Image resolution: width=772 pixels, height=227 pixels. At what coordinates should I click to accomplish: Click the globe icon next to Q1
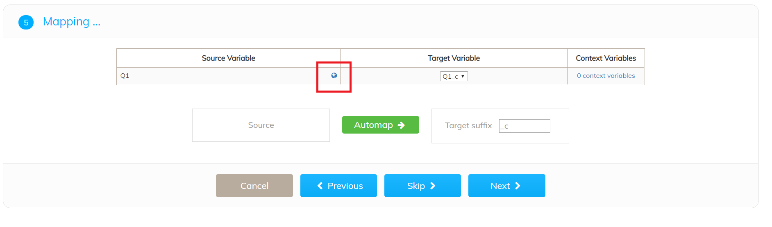(334, 76)
